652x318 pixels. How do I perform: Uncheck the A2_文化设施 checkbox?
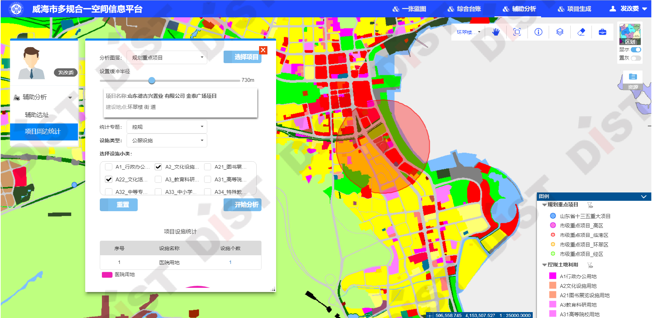tap(158, 167)
